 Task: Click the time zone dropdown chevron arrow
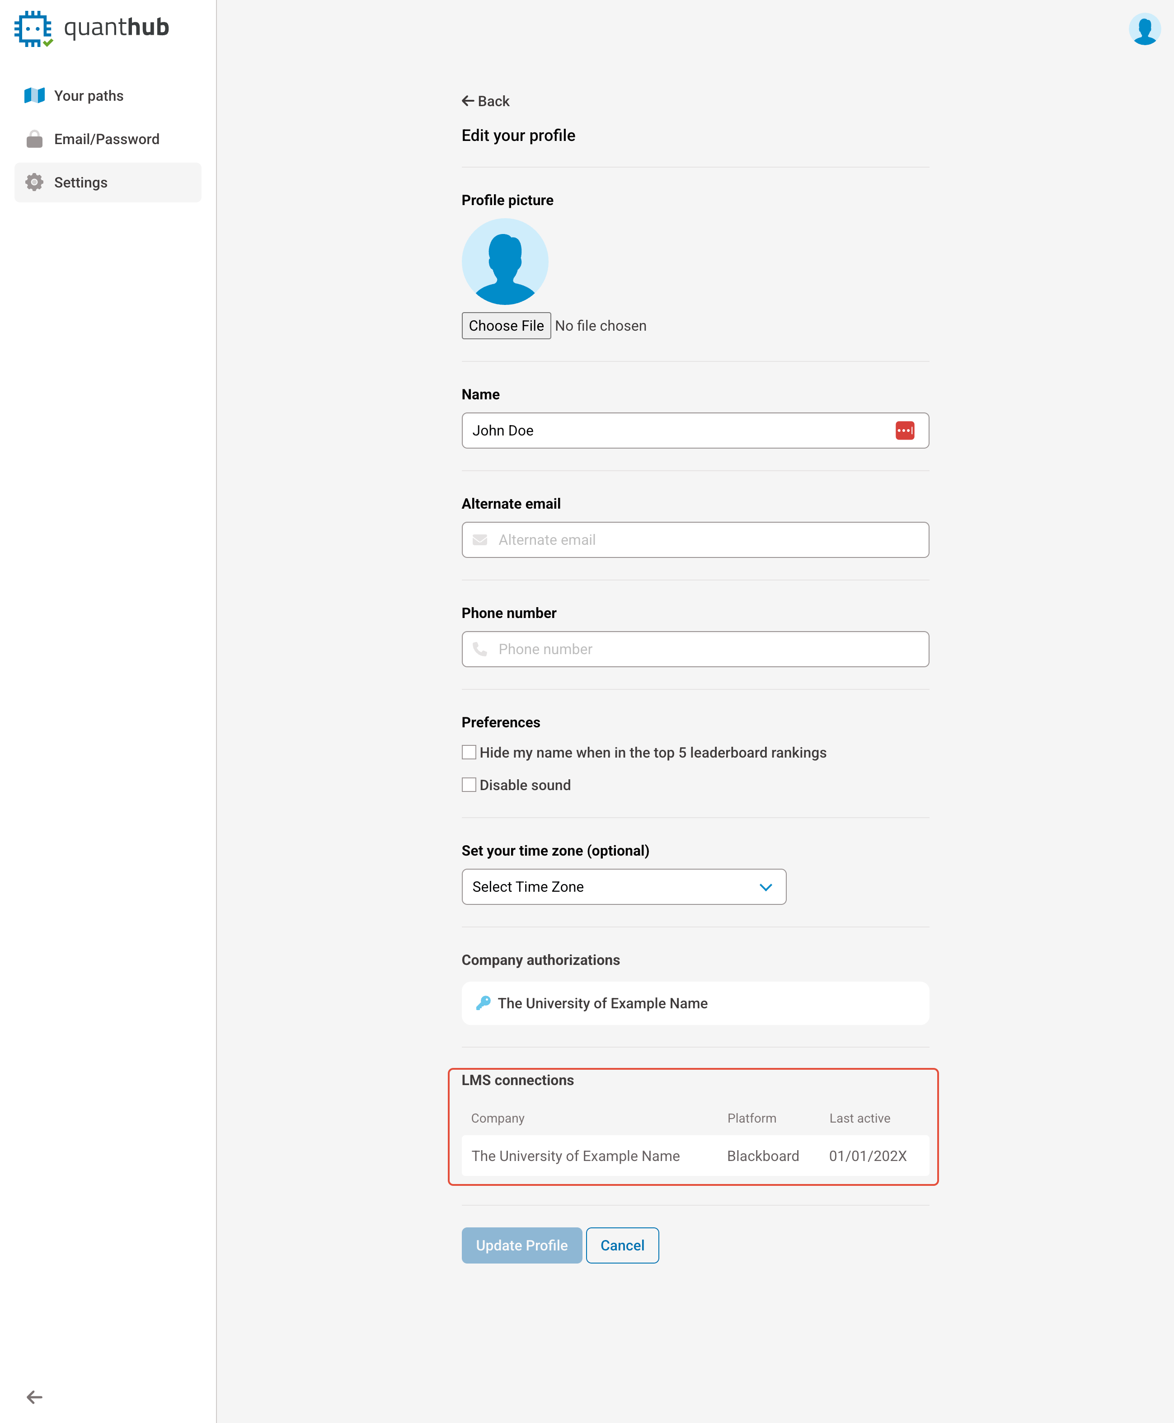[x=765, y=887]
